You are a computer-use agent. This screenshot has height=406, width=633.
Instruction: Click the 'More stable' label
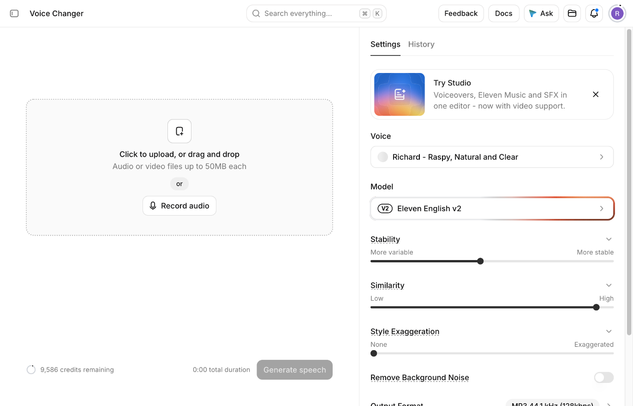tap(595, 252)
